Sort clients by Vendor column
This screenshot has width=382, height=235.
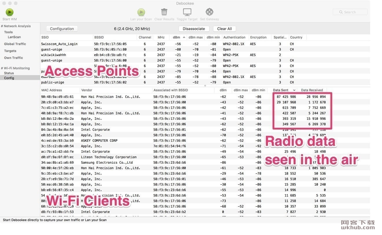[x=116, y=90]
